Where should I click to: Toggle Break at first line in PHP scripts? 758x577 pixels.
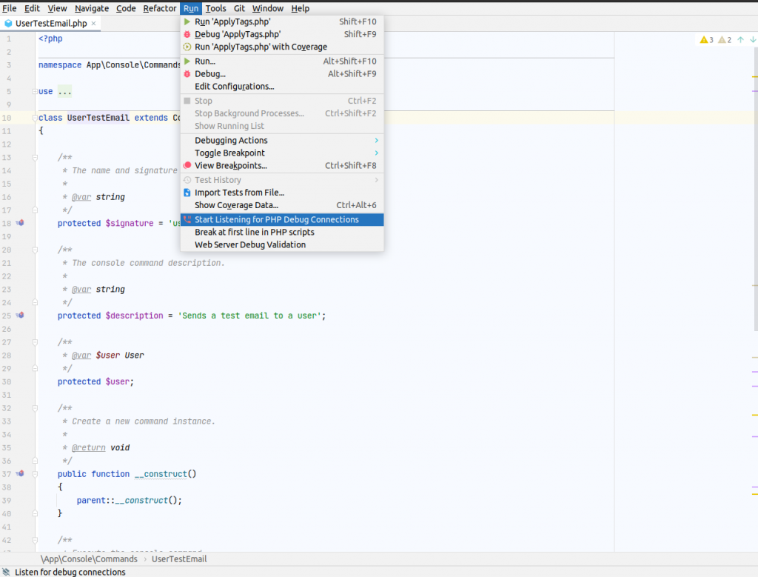(x=254, y=232)
